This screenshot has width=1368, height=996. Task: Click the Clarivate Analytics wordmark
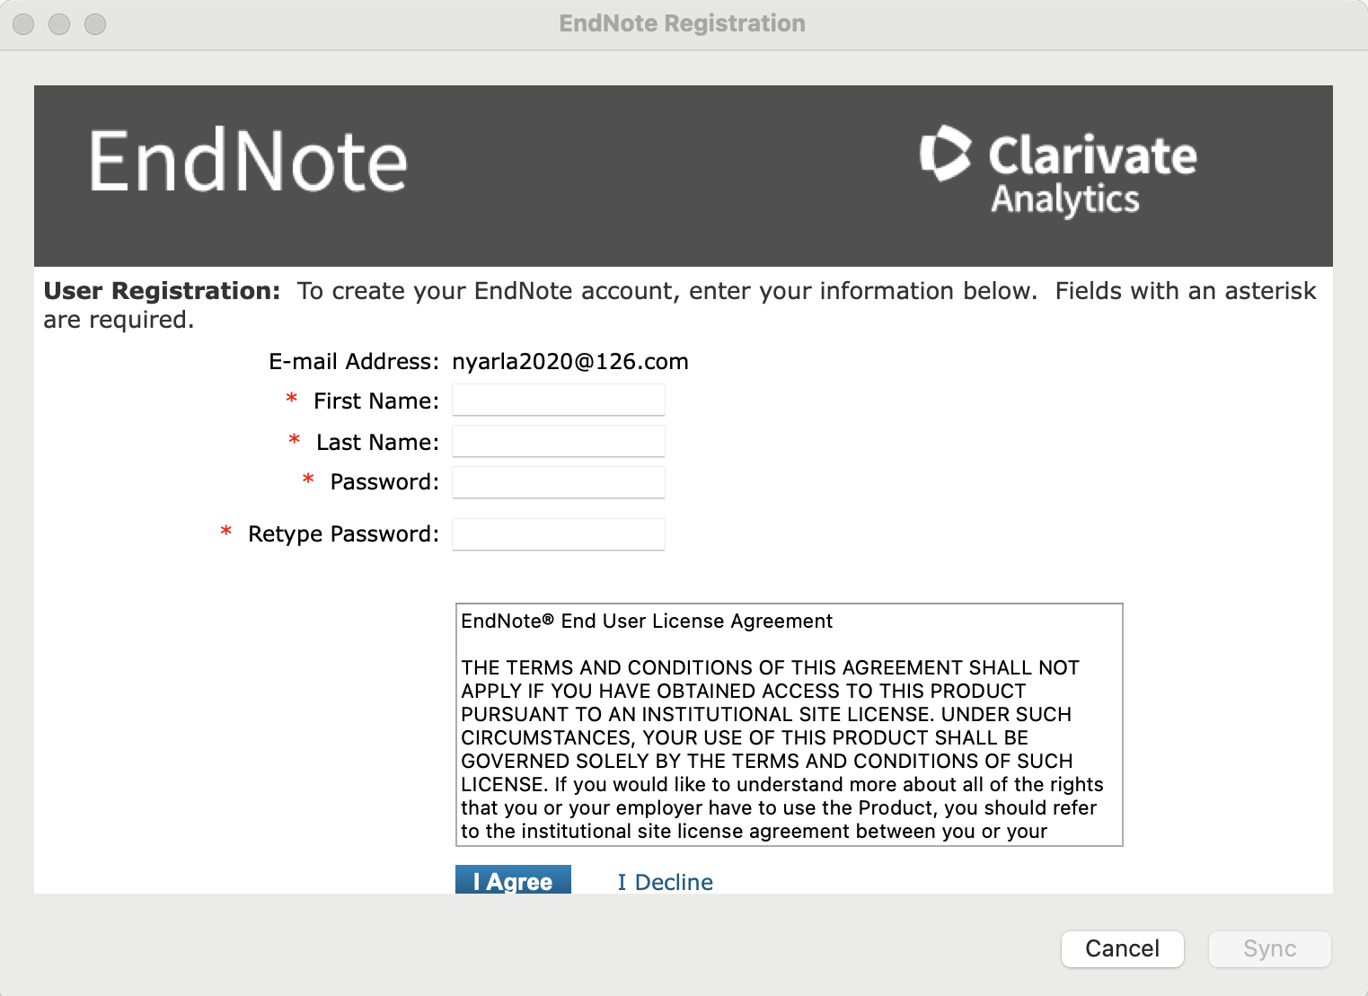point(1091,174)
